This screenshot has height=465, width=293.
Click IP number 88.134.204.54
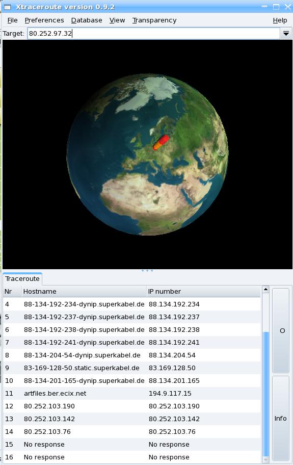click(x=172, y=355)
